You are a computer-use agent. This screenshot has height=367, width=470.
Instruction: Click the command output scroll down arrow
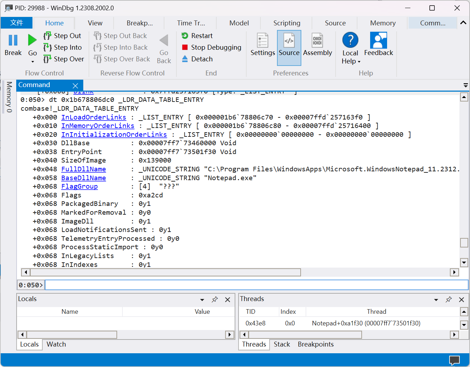point(464,262)
